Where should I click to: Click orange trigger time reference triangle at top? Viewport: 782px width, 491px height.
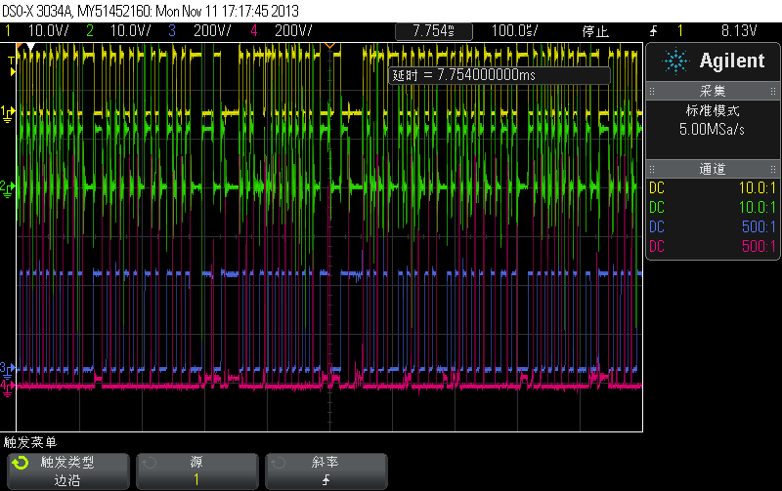(329, 46)
